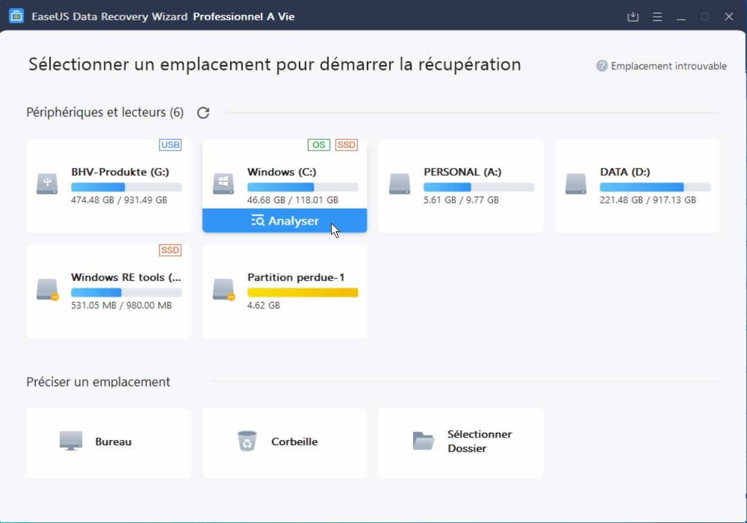Click the 5.61 GB / 9.77 GB text
The height and width of the screenshot is (523, 747).
[x=461, y=200]
